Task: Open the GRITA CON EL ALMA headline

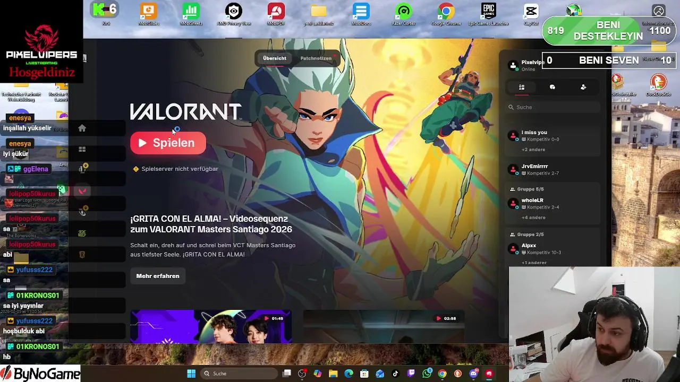Action: click(211, 224)
